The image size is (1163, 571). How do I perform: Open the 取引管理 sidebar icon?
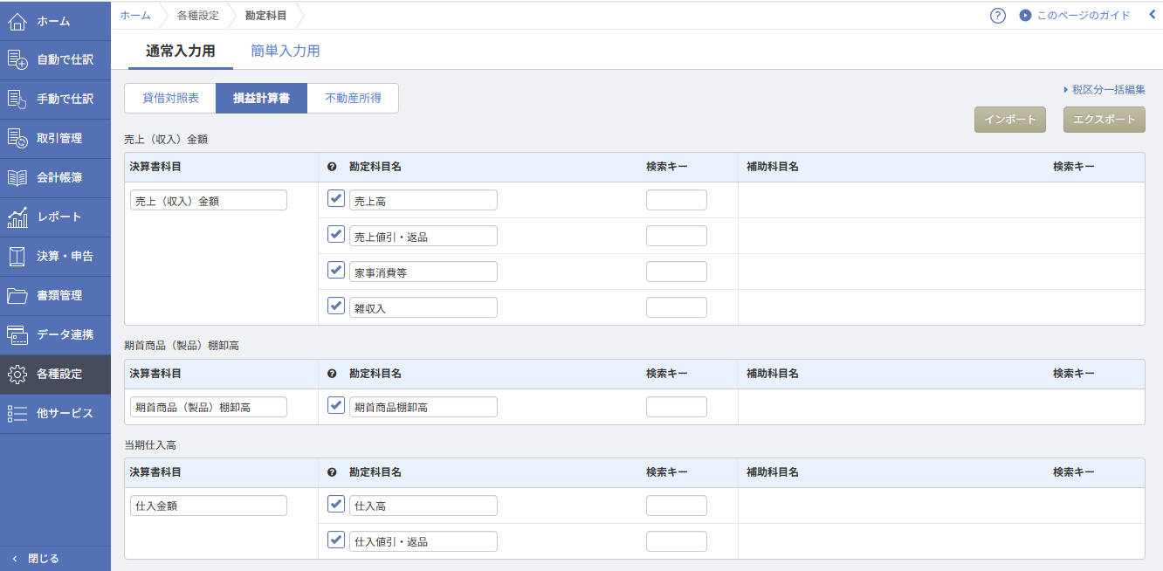click(x=17, y=138)
